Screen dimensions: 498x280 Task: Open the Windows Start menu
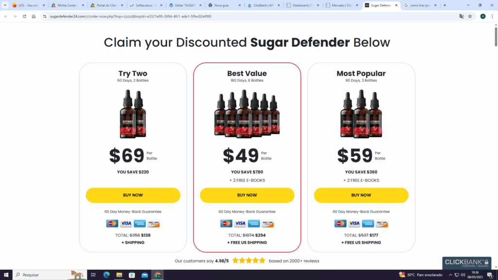6,275
